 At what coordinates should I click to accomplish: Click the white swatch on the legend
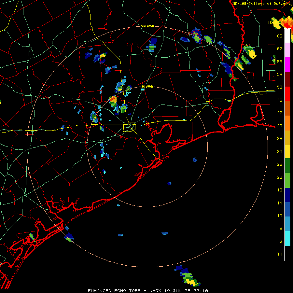287,36
